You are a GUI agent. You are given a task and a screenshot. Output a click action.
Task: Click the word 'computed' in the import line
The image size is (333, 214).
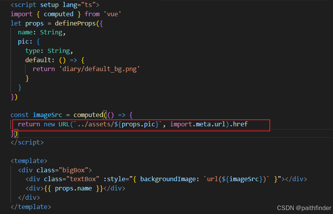59,14
